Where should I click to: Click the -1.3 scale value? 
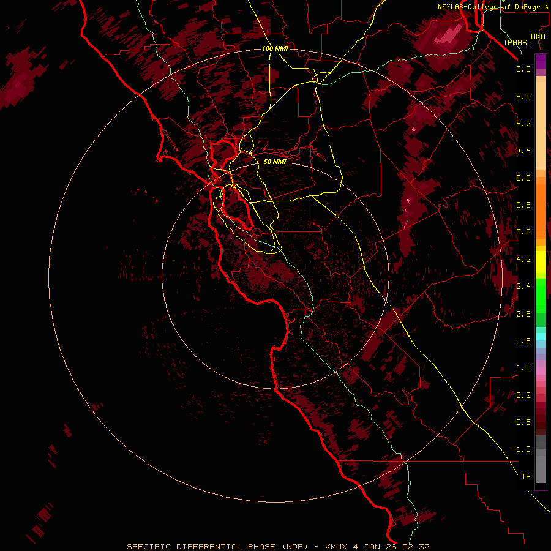[x=521, y=449]
